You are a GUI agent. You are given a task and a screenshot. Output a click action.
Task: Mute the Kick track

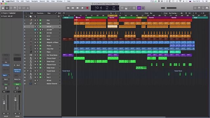(35, 20)
